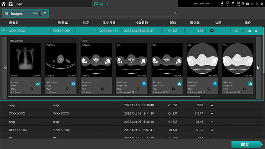Toggle status icon in the HEAD exam row
This screenshot has width=265, height=149.
[212, 130]
